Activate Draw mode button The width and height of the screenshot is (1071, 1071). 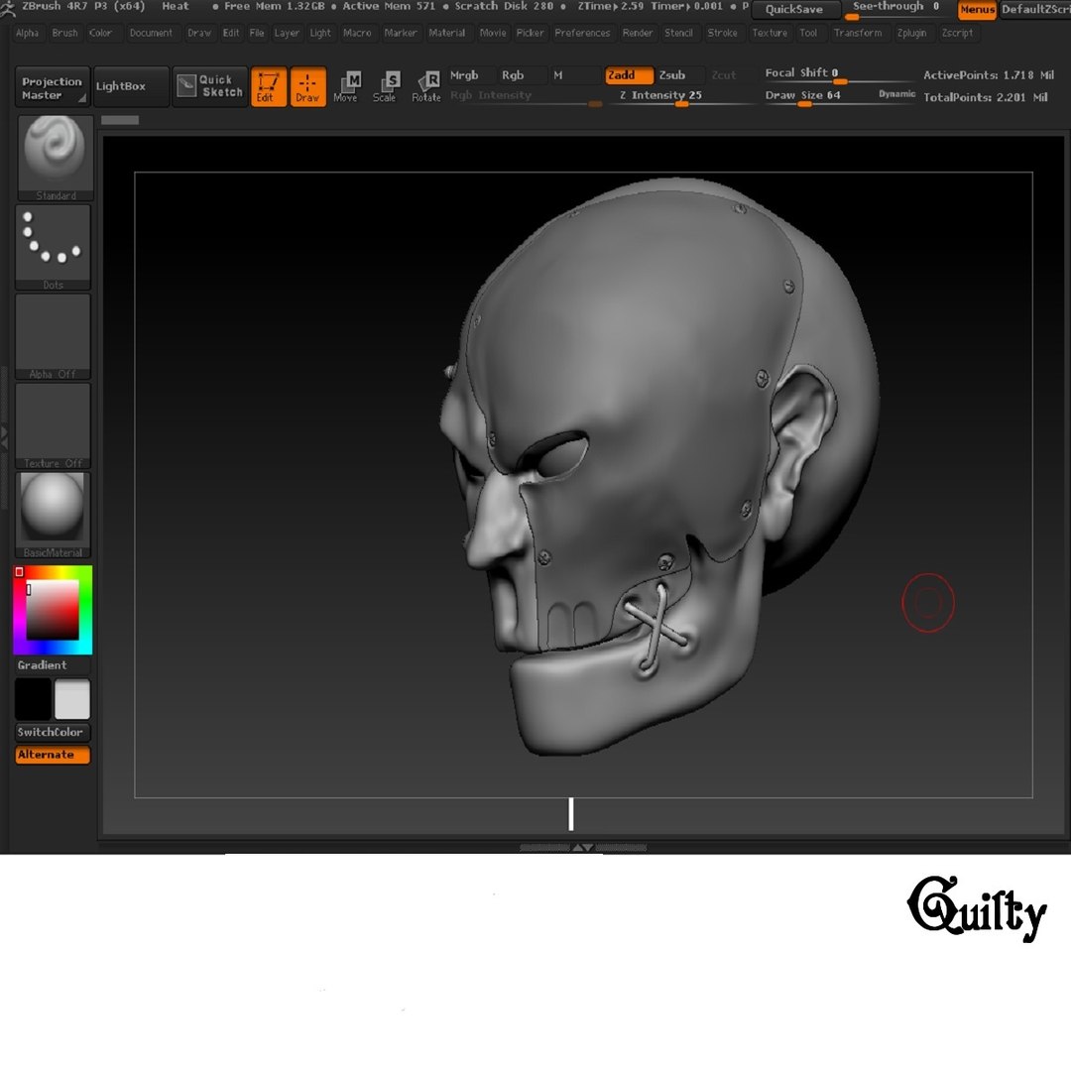click(x=308, y=86)
